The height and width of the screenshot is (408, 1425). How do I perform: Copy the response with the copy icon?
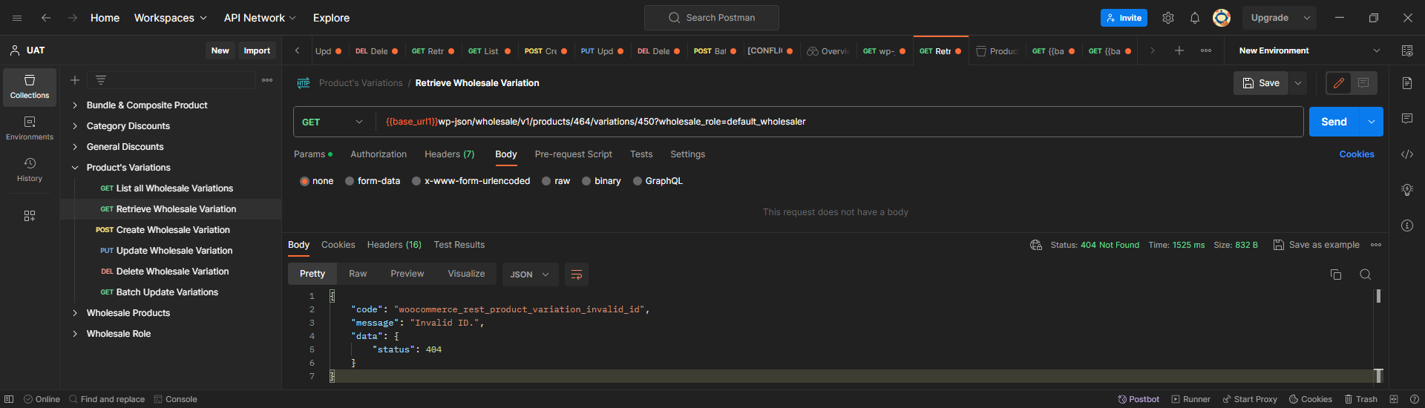[1336, 274]
